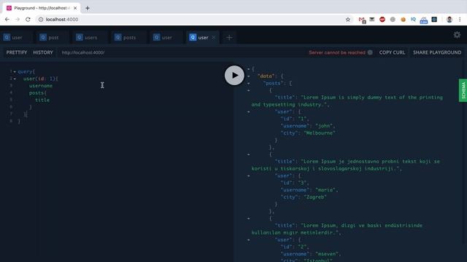
Task: Open the orange cookie extension icon
Action: pyautogui.click(x=403, y=20)
